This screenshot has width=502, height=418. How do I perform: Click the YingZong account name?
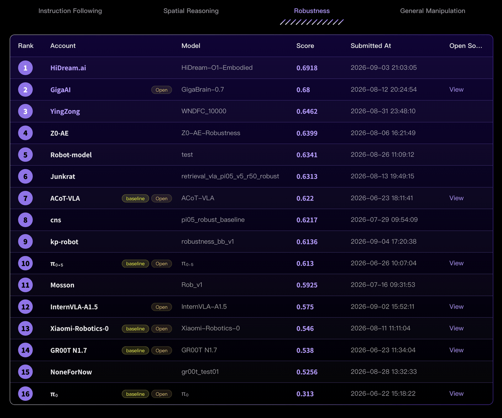pyautogui.click(x=65, y=111)
